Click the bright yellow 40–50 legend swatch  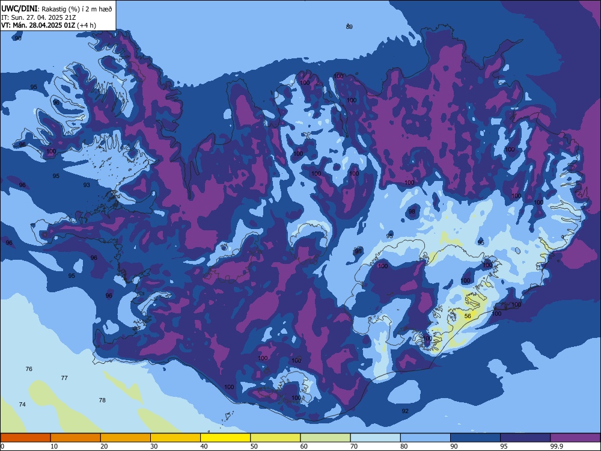pos(225,438)
